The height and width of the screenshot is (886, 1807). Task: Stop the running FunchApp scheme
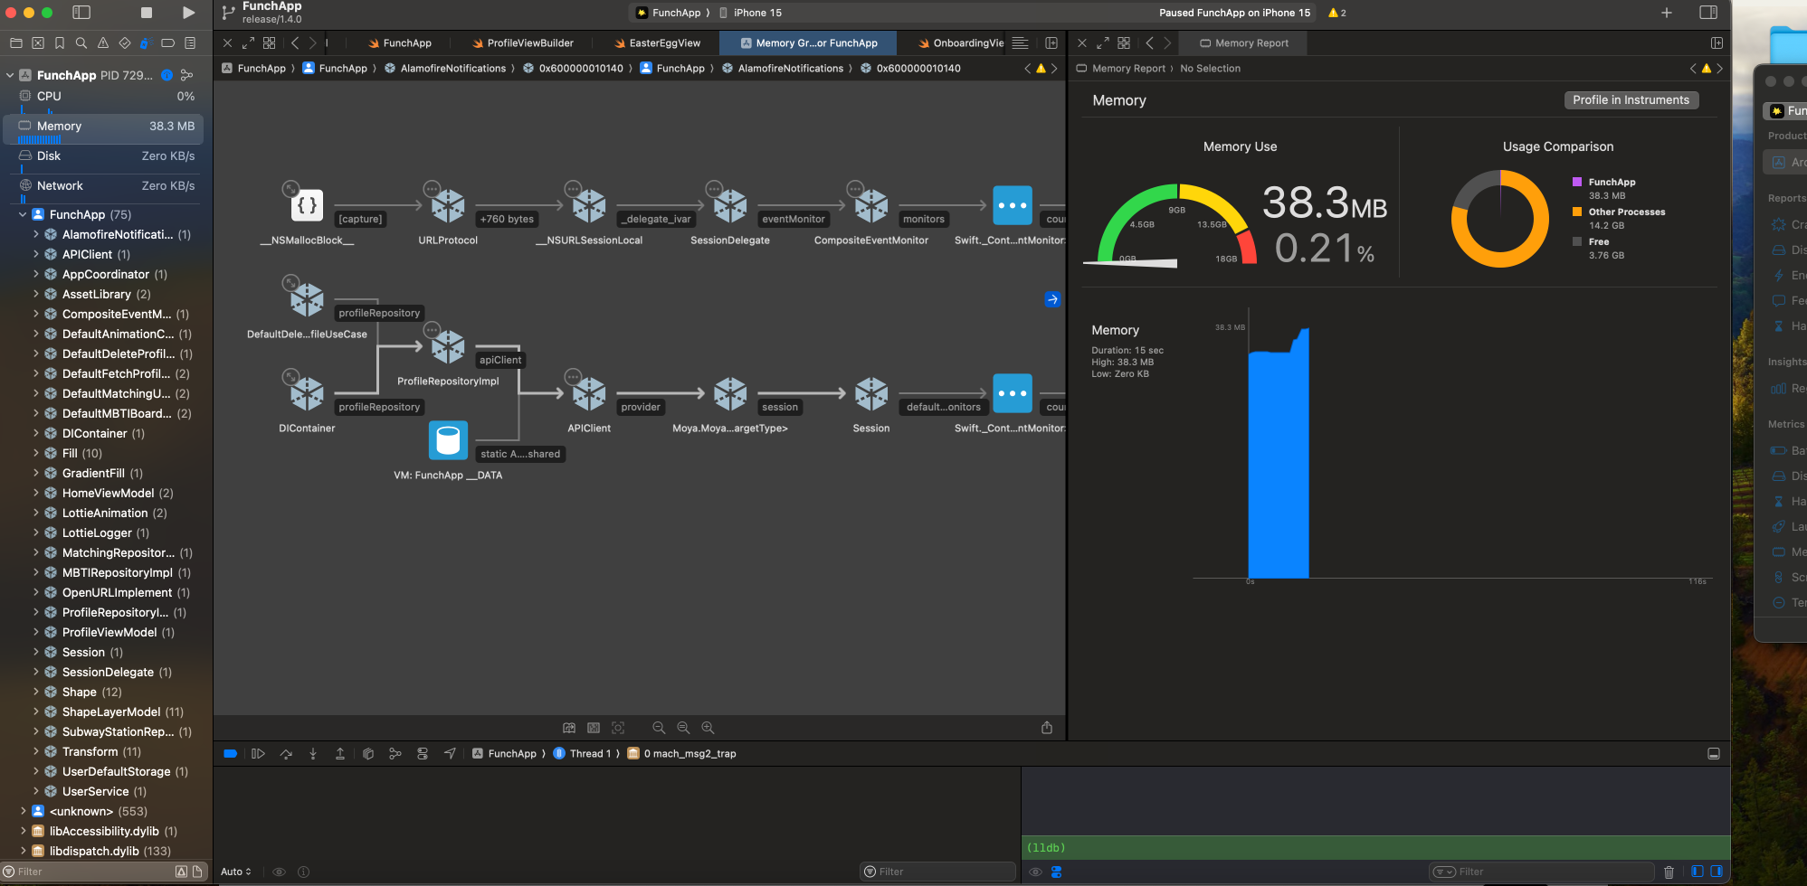(147, 13)
